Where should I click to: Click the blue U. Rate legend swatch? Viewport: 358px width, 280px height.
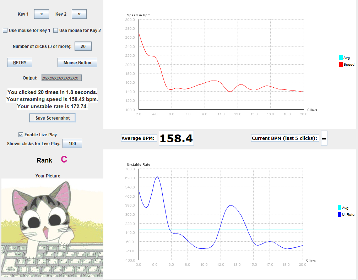click(340, 214)
